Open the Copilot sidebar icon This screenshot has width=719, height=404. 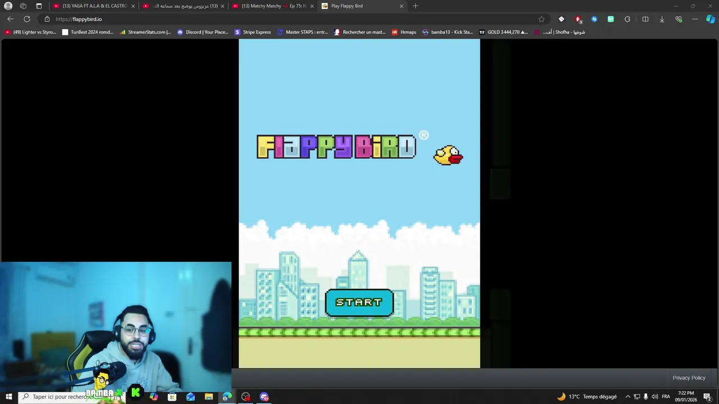[711, 19]
